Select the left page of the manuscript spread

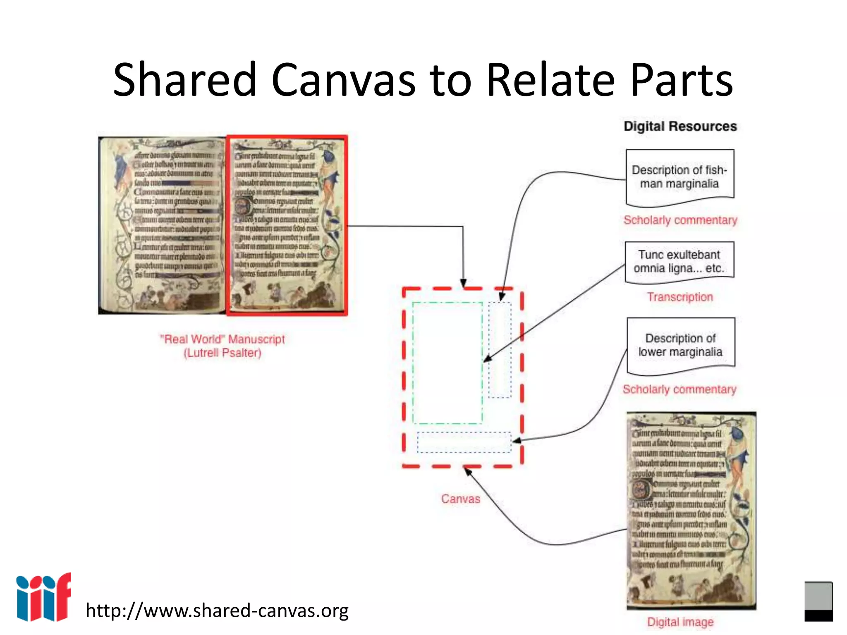(162, 225)
